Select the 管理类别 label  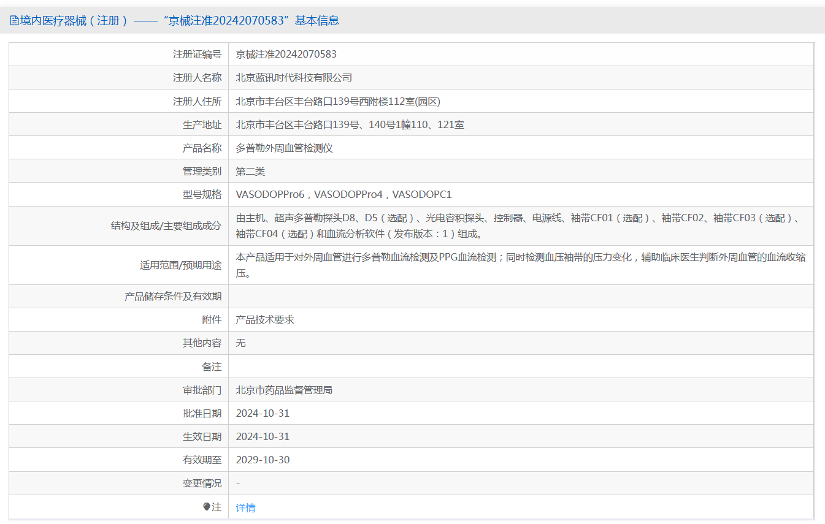[x=202, y=171]
